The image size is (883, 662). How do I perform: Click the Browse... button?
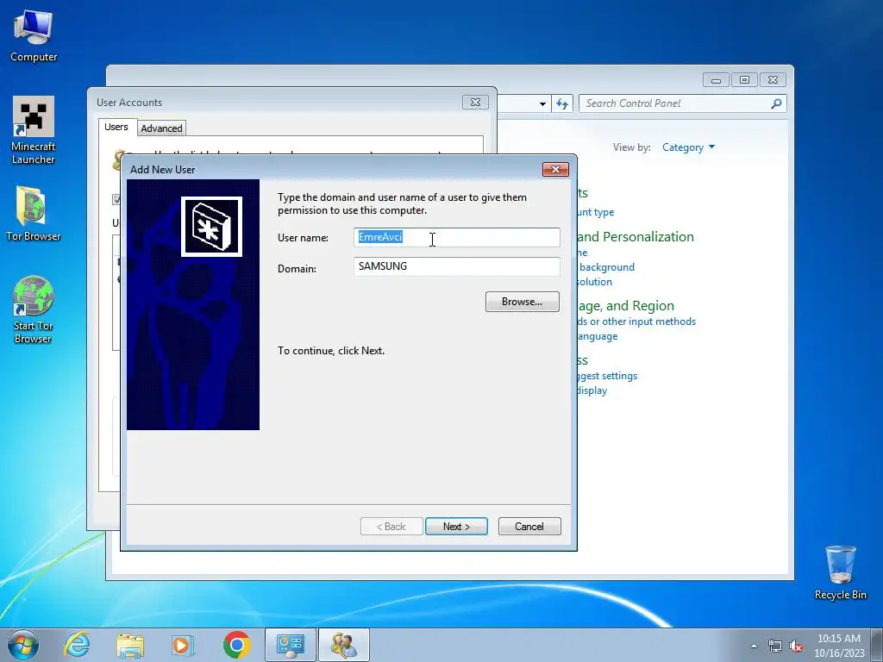coord(522,302)
